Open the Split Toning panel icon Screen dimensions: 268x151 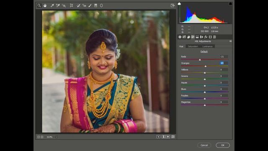pos(197,37)
